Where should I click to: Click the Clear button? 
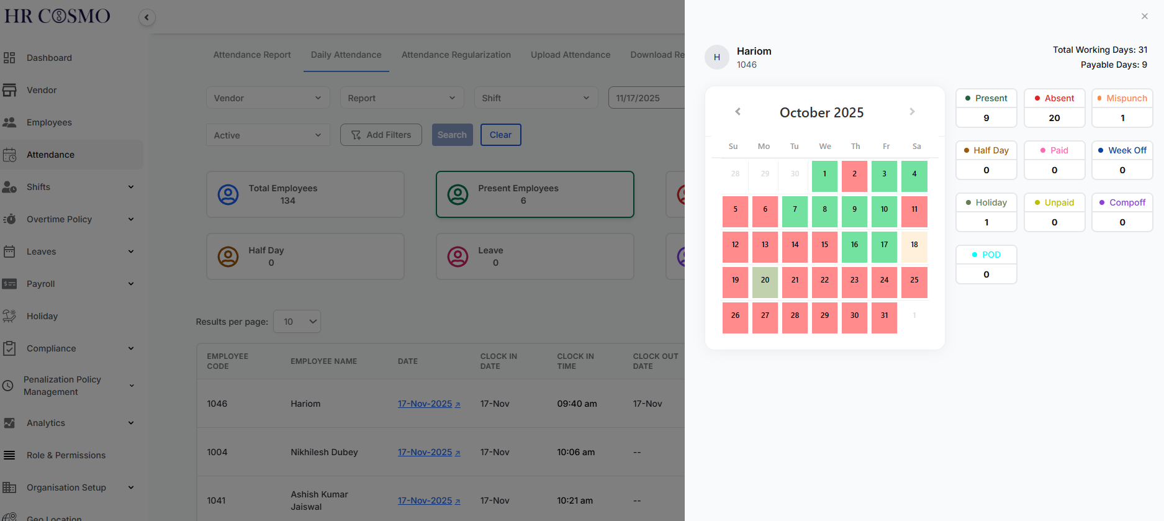coord(500,135)
